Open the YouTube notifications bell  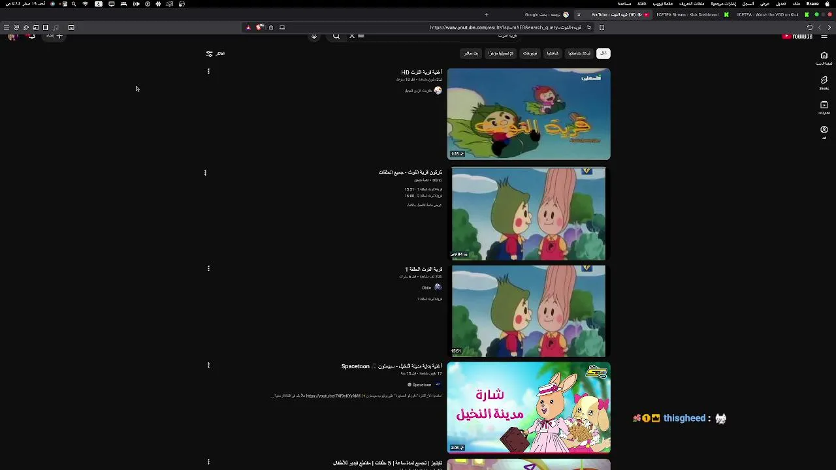[x=31, y=37]
